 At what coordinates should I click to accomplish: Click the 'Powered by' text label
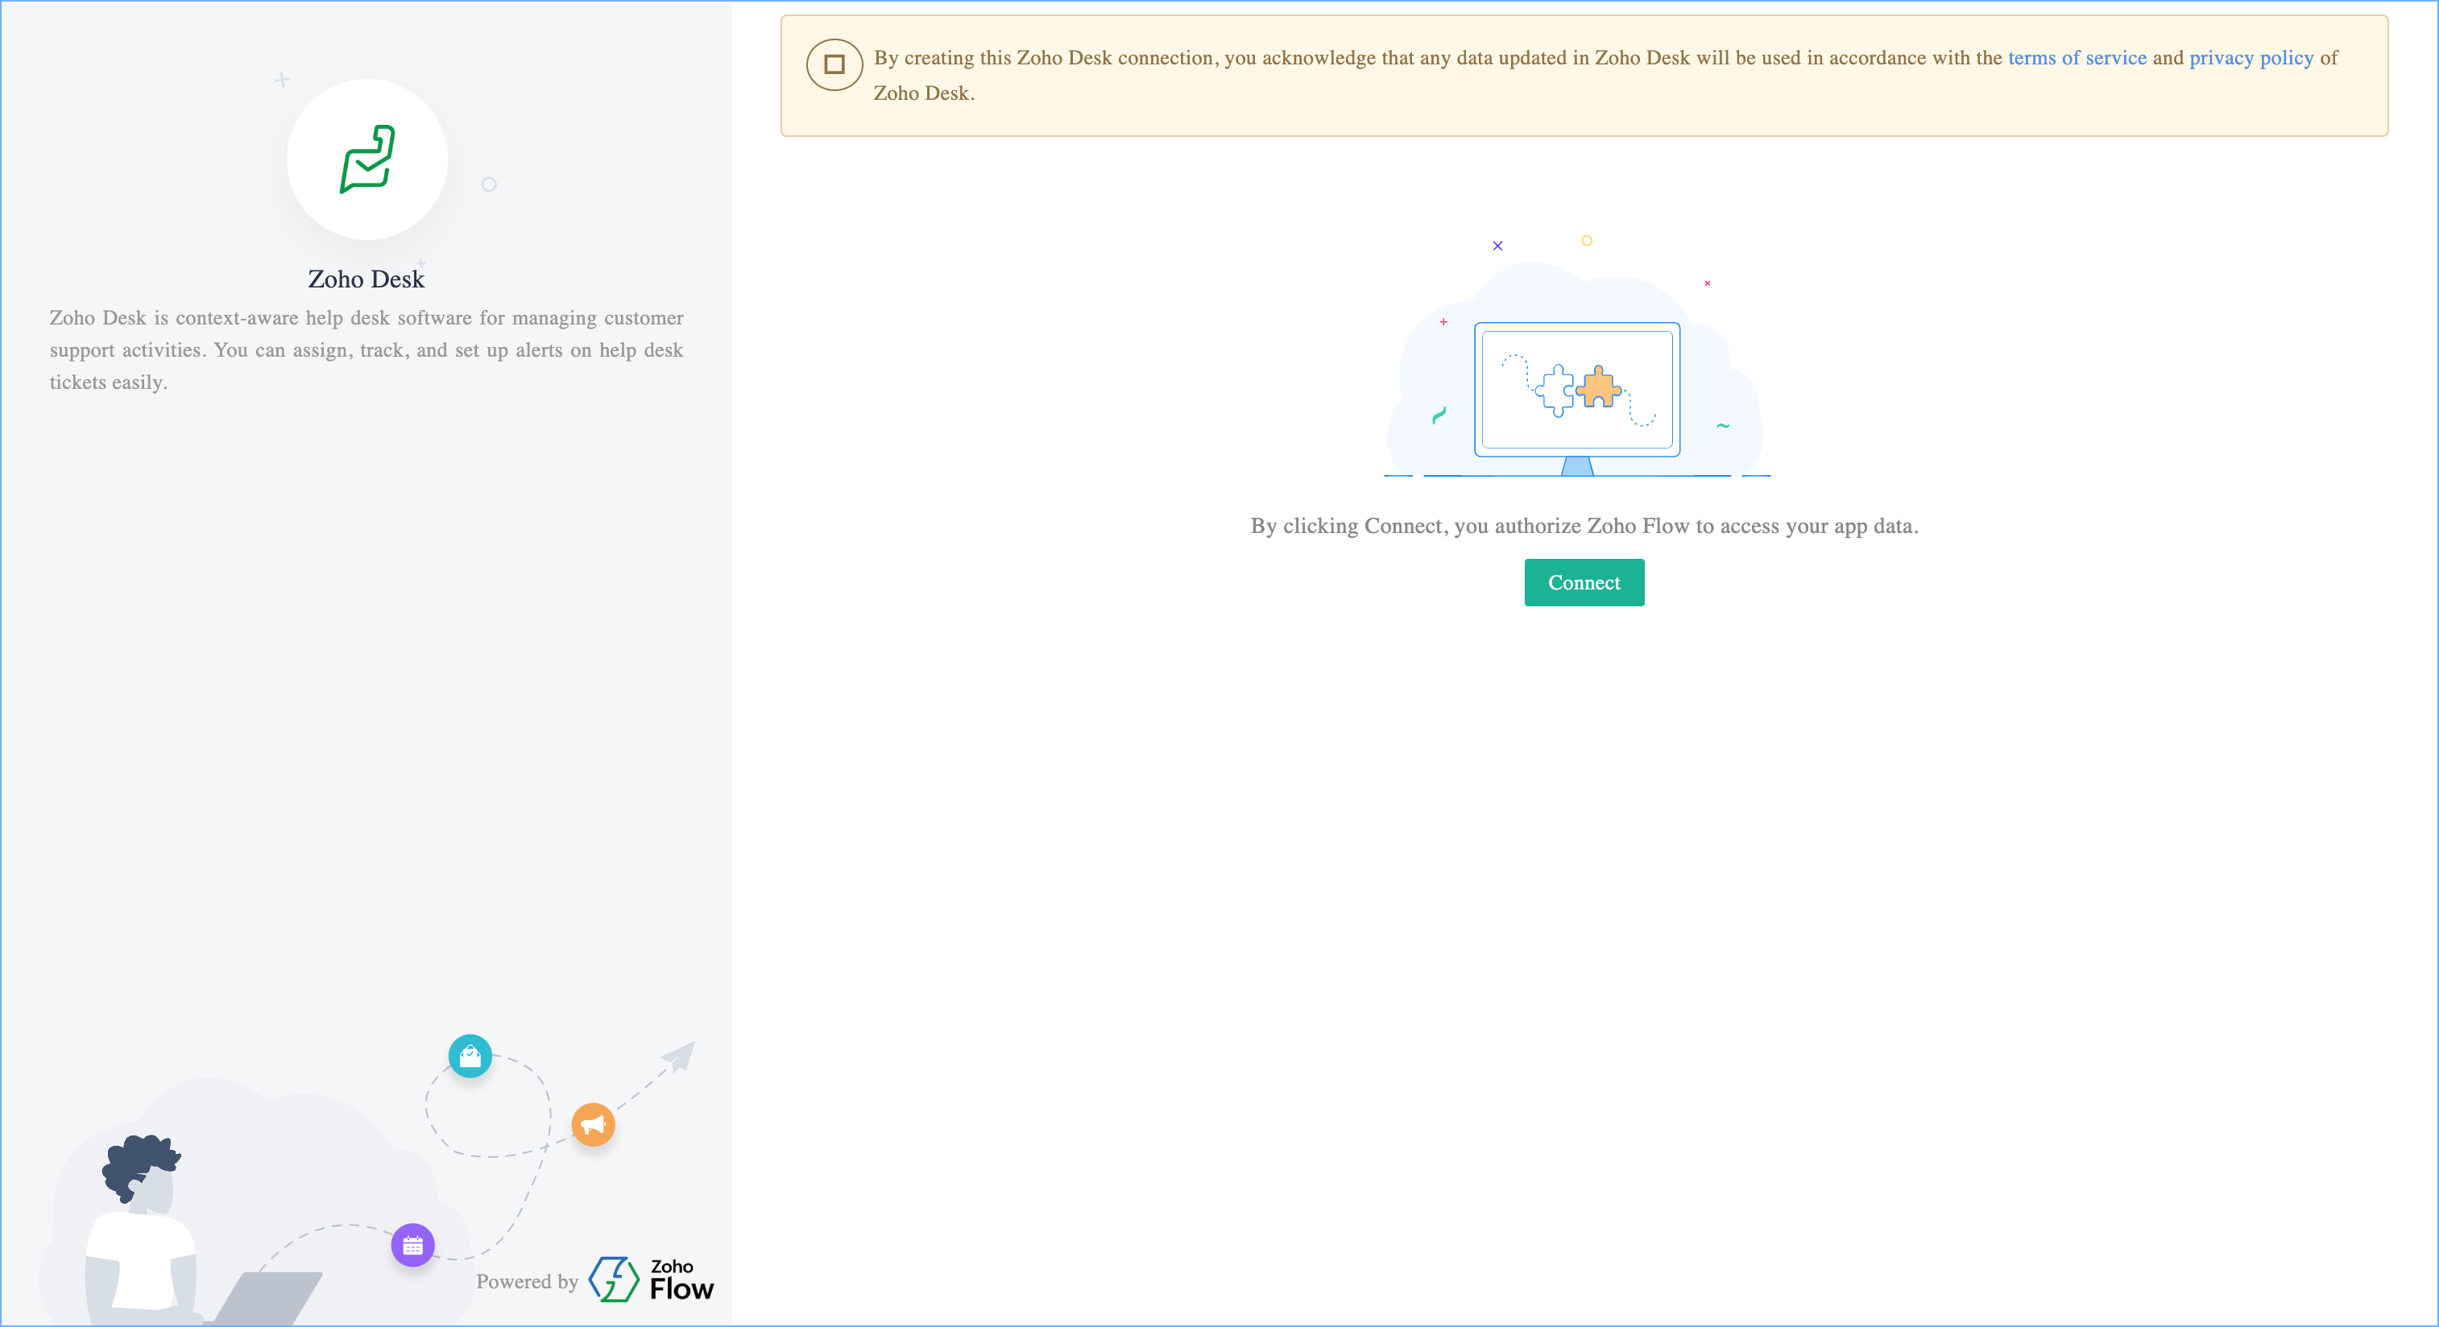click(x=527, y=1282)
